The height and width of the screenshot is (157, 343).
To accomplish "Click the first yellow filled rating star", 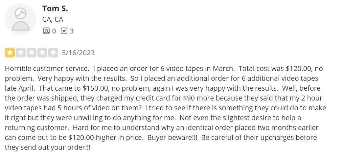I will 10,53.
